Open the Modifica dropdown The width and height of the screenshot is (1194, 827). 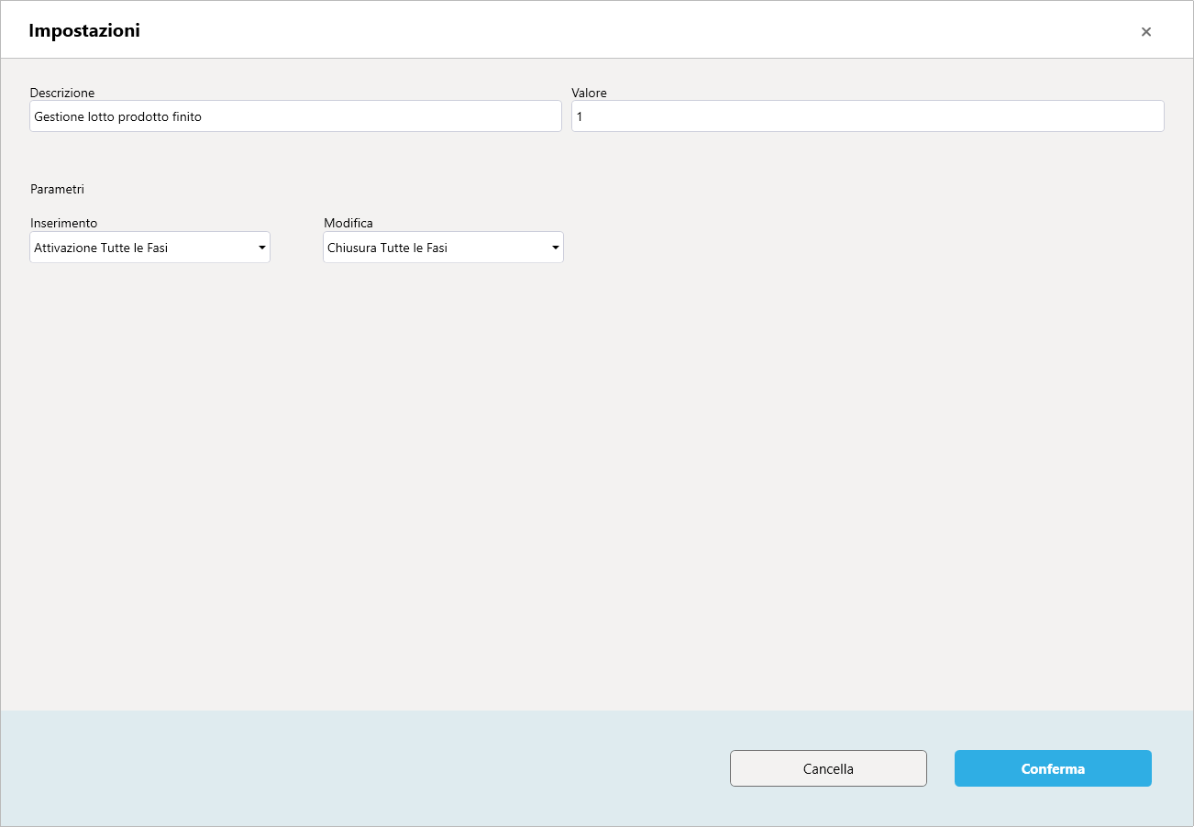(443, 248)
